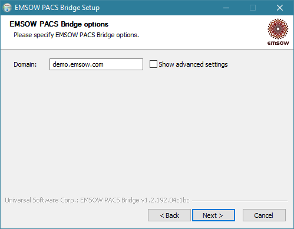This screenshot has height=229, width=294.
Task: Click the Universal Software Corp. version text
Action: (97, 200)
